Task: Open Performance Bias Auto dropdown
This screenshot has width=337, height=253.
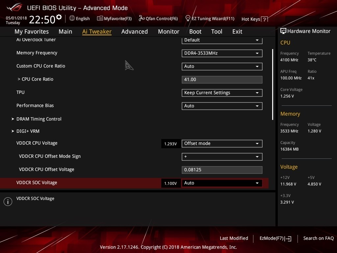Action: [x=222, y=106]
